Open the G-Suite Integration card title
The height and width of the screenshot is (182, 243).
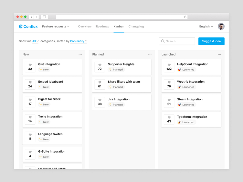pos(52,152)
